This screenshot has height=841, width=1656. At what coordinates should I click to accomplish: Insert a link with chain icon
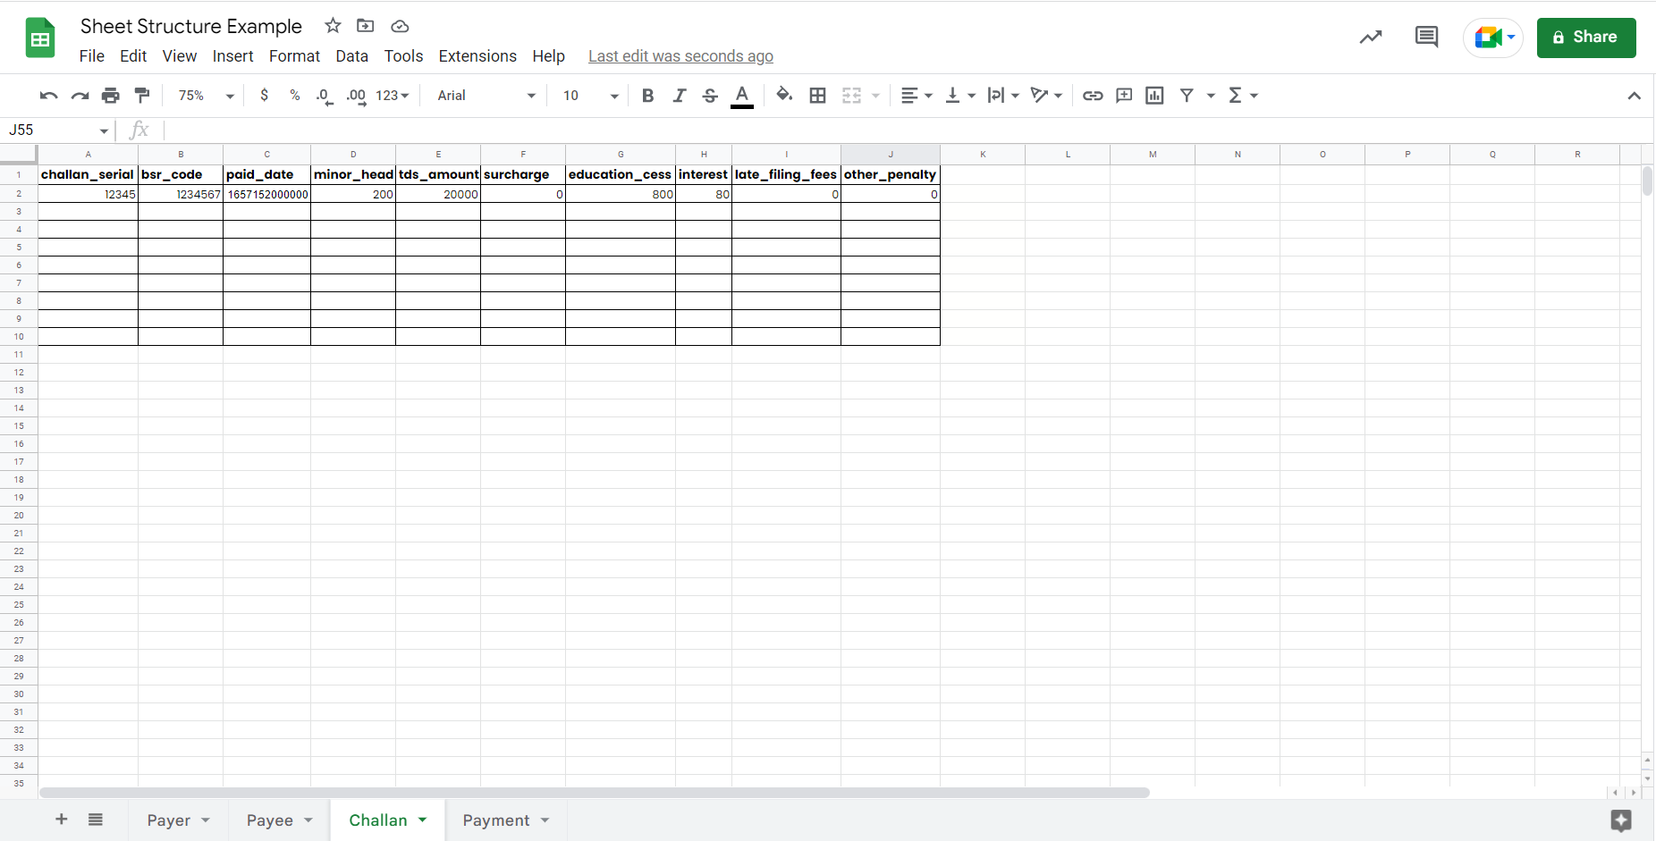[1093, 96]
